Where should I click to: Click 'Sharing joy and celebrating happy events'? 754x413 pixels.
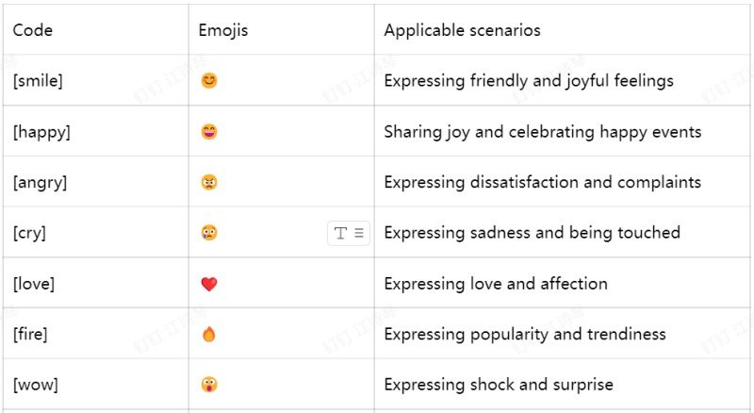click(x=543, y=132)
